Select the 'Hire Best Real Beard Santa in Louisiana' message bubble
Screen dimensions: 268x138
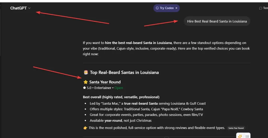(217, 21)
